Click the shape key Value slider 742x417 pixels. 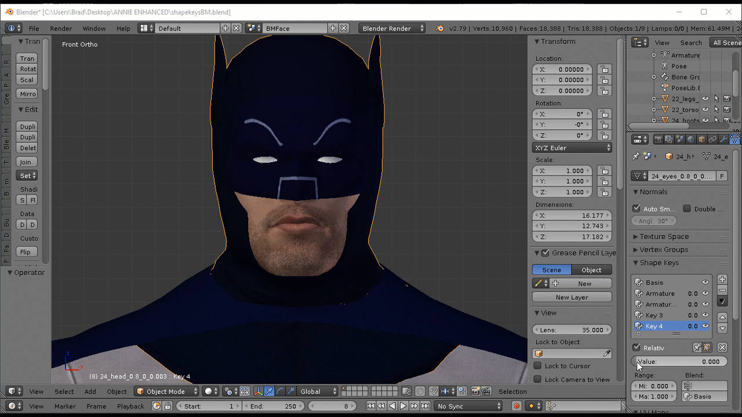[679, 361]
